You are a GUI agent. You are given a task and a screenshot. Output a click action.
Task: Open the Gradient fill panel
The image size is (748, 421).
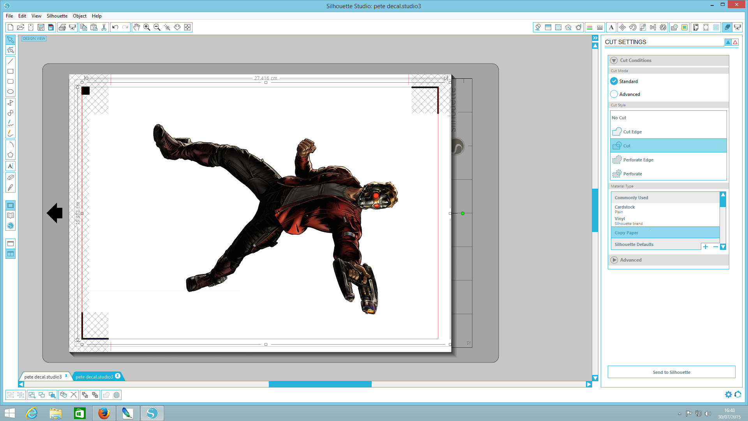548,27
